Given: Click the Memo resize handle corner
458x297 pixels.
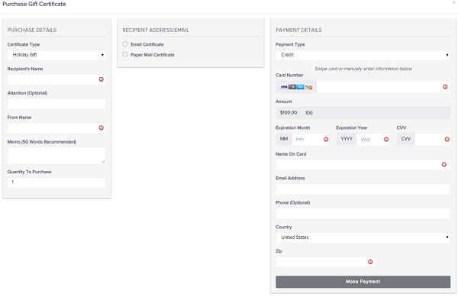Looking at the screenshot, I should click(x=103, y=161).
